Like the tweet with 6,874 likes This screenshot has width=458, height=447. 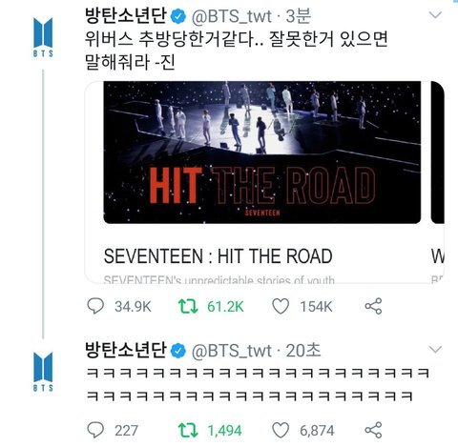pyautogui.click(x=281, y=430)
